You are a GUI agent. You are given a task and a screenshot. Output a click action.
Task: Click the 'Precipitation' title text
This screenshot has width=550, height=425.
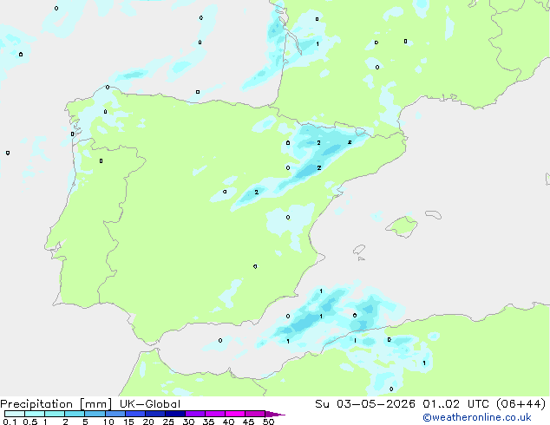coord(36,404)
